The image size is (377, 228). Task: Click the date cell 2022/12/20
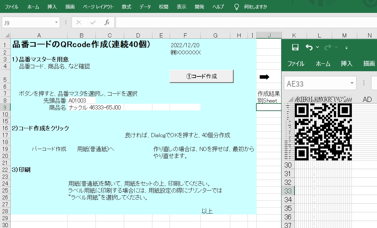pos(185,46)
